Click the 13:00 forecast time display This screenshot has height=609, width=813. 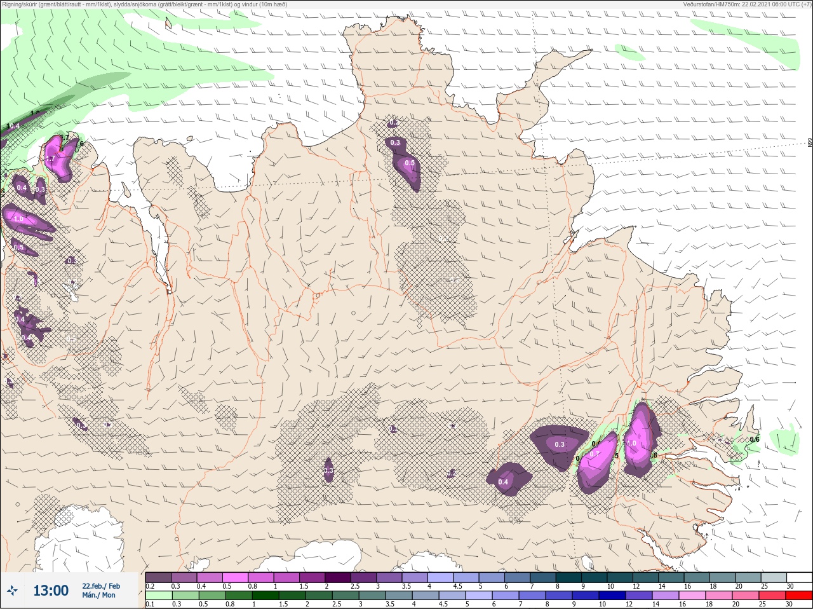point(51,591)
